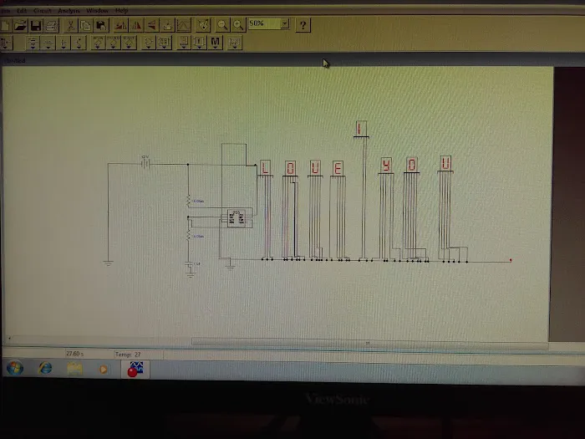Open Windows Explorer folder from the taskbar
The image size is (585, 439).
74,369
